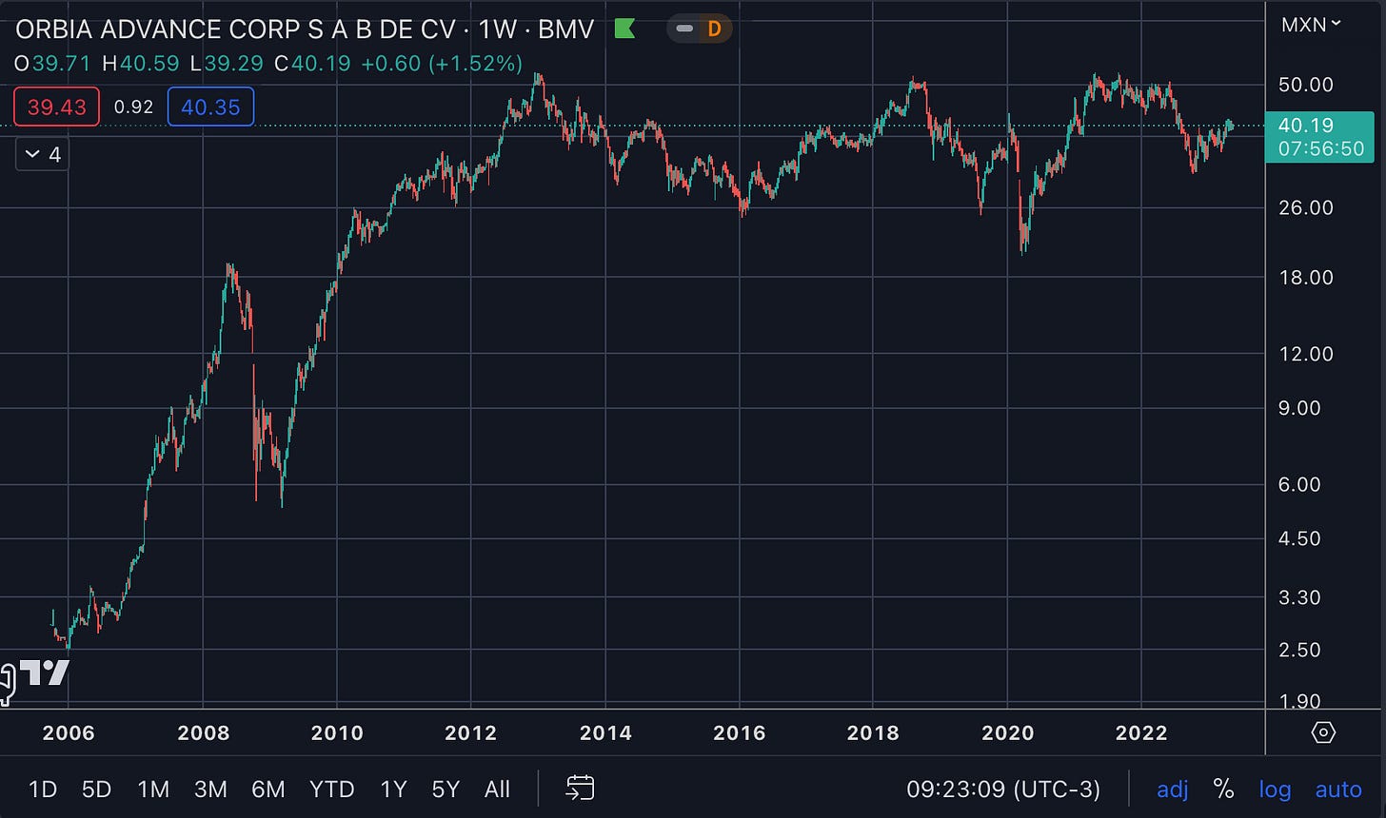Viewport: 1386px width, 818px height.
Task: Select the 3M time range
Action: point(210,789)
